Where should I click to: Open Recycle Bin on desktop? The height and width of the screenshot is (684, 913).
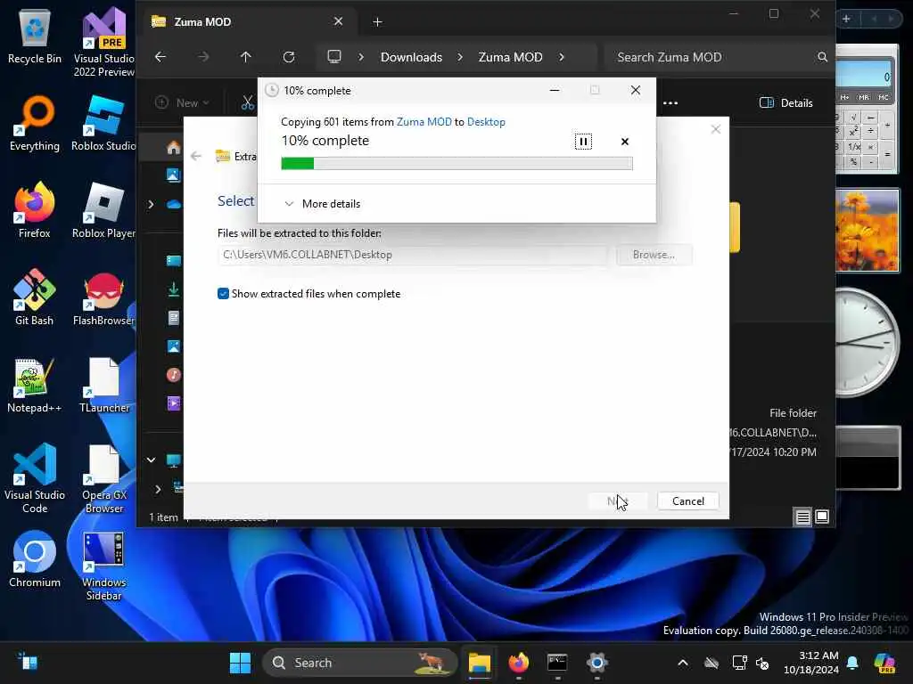(35, 36)
